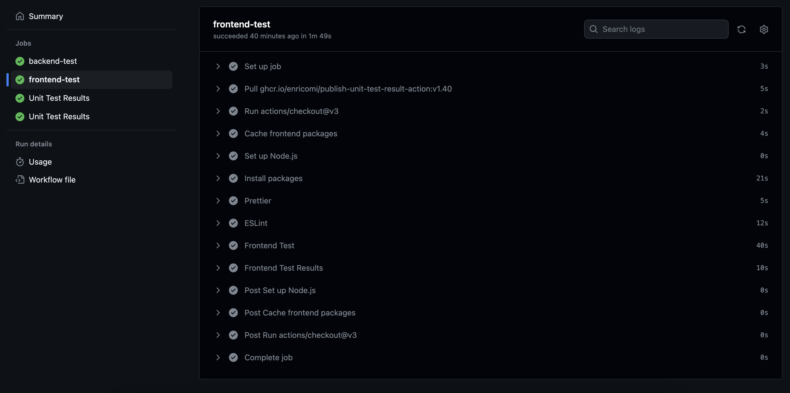790x393 pixels.
Task: Open the Workflow file link
Action: (52, 180)
